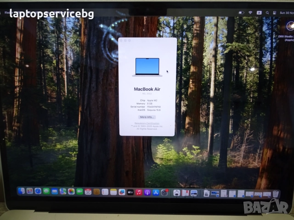Image resolution: width=294 pixels, height=220 pixels.
Task: Open the brown Contacts app icon
Action: (96, 192)
